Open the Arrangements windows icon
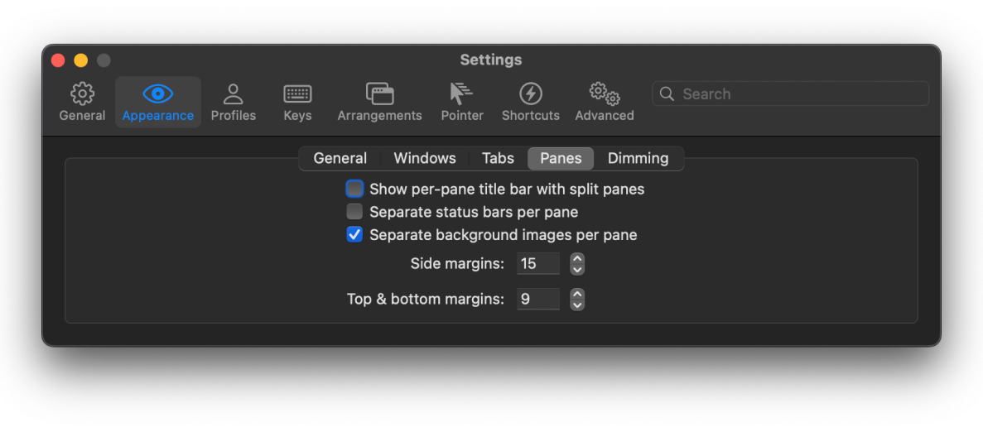Image resolution: width=983 pixels, height=432 pixels. pyautogui.click(x=379, y=94)
